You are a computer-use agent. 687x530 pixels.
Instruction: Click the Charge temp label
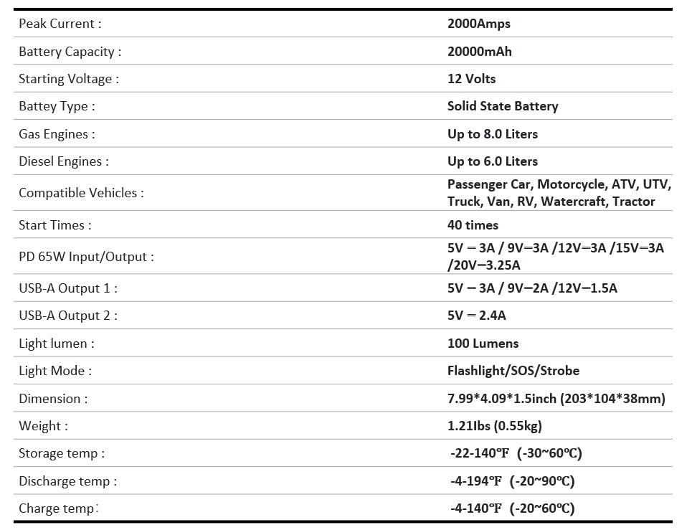59,508
